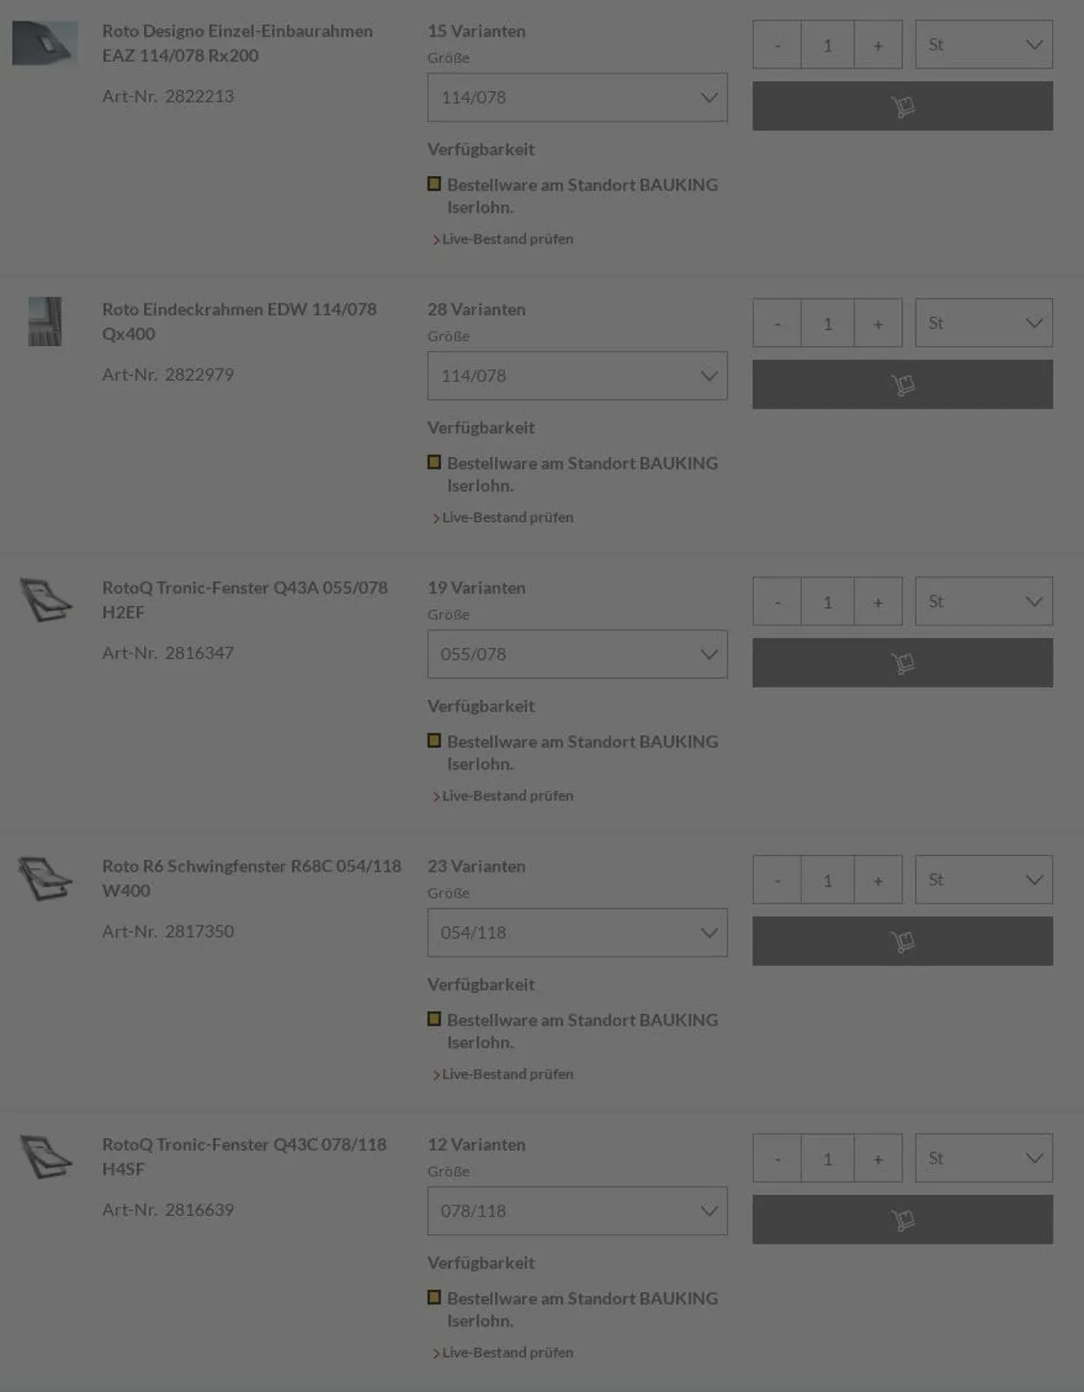The image size is (1084, 1392).
Task: Click quantity field for RotoQ Tronic-Fenster Q43C
Action: pos(827,1159)
